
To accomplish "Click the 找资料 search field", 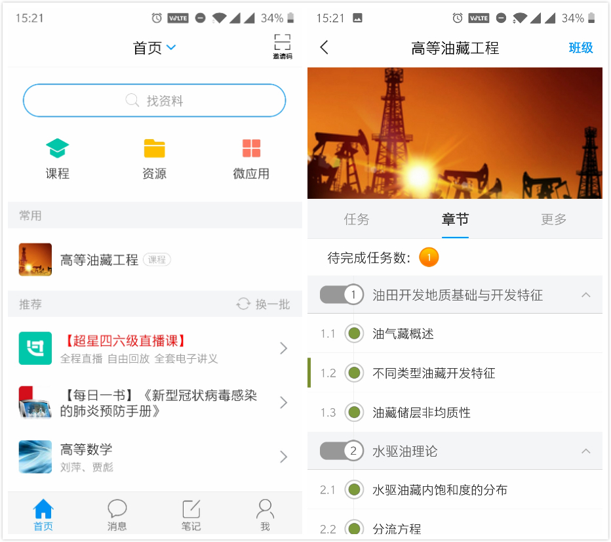I will 155,100.
